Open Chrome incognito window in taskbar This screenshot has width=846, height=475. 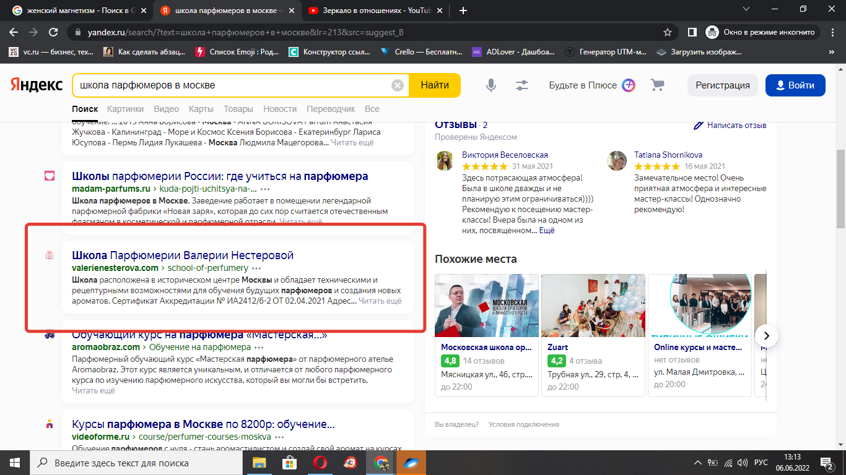click(381, 463)
